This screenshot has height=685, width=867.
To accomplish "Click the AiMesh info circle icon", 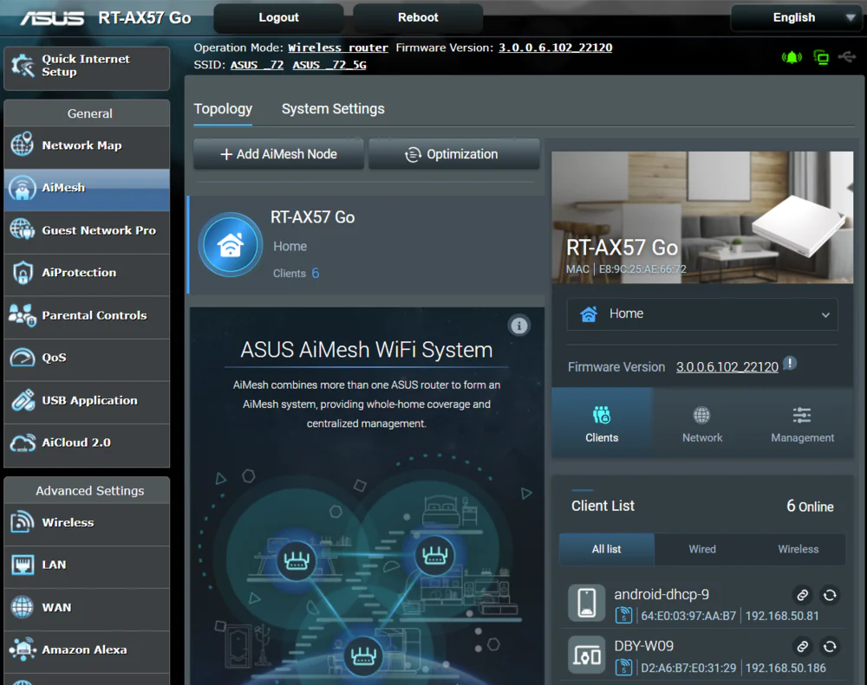I will (x=518, y=326).
